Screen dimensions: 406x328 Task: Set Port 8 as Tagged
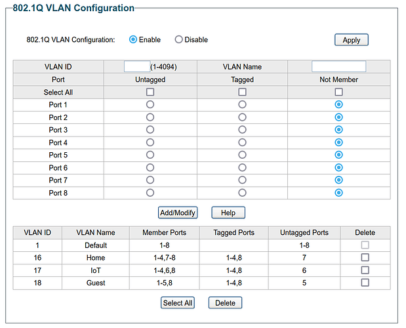[x=243, y=193]
